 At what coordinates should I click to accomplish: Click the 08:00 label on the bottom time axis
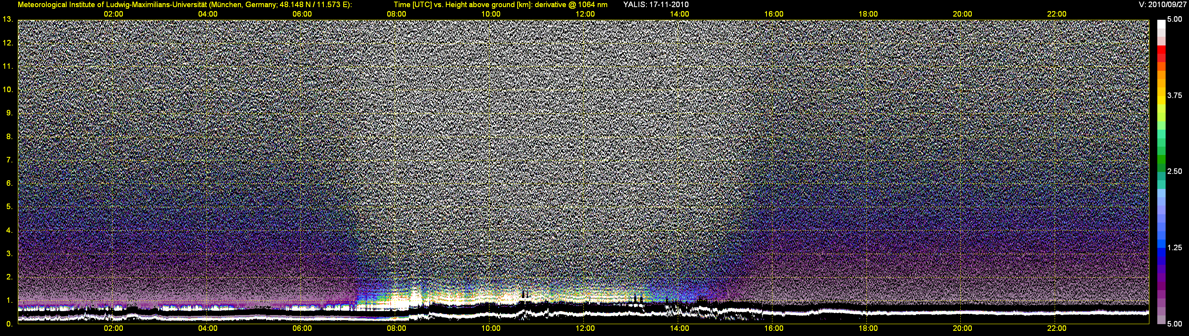tap(396, 328)
